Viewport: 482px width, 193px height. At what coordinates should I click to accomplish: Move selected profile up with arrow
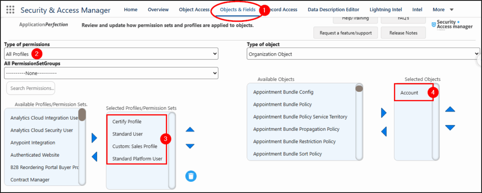[190, 129]
